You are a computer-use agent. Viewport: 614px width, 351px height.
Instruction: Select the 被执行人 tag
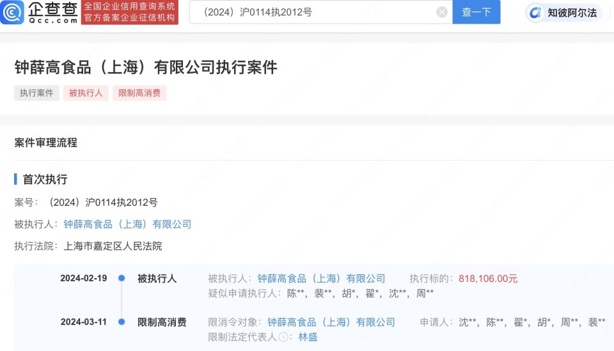click(86, 93)
